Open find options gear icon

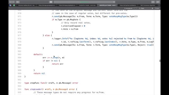point(152,8)
